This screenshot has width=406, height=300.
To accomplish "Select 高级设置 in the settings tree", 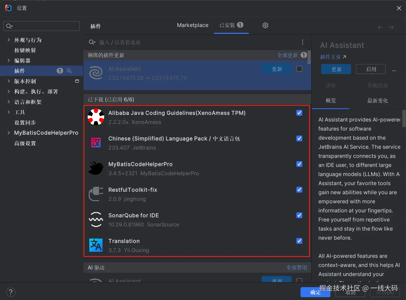I will [25, 143].
